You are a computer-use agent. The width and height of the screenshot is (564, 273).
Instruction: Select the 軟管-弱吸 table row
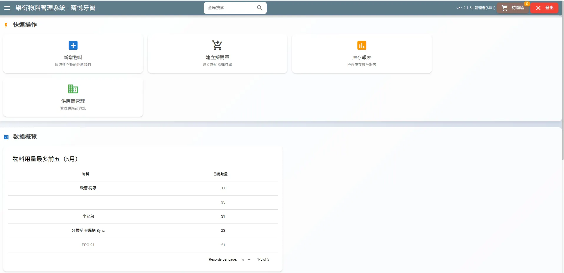coord(143,188)
